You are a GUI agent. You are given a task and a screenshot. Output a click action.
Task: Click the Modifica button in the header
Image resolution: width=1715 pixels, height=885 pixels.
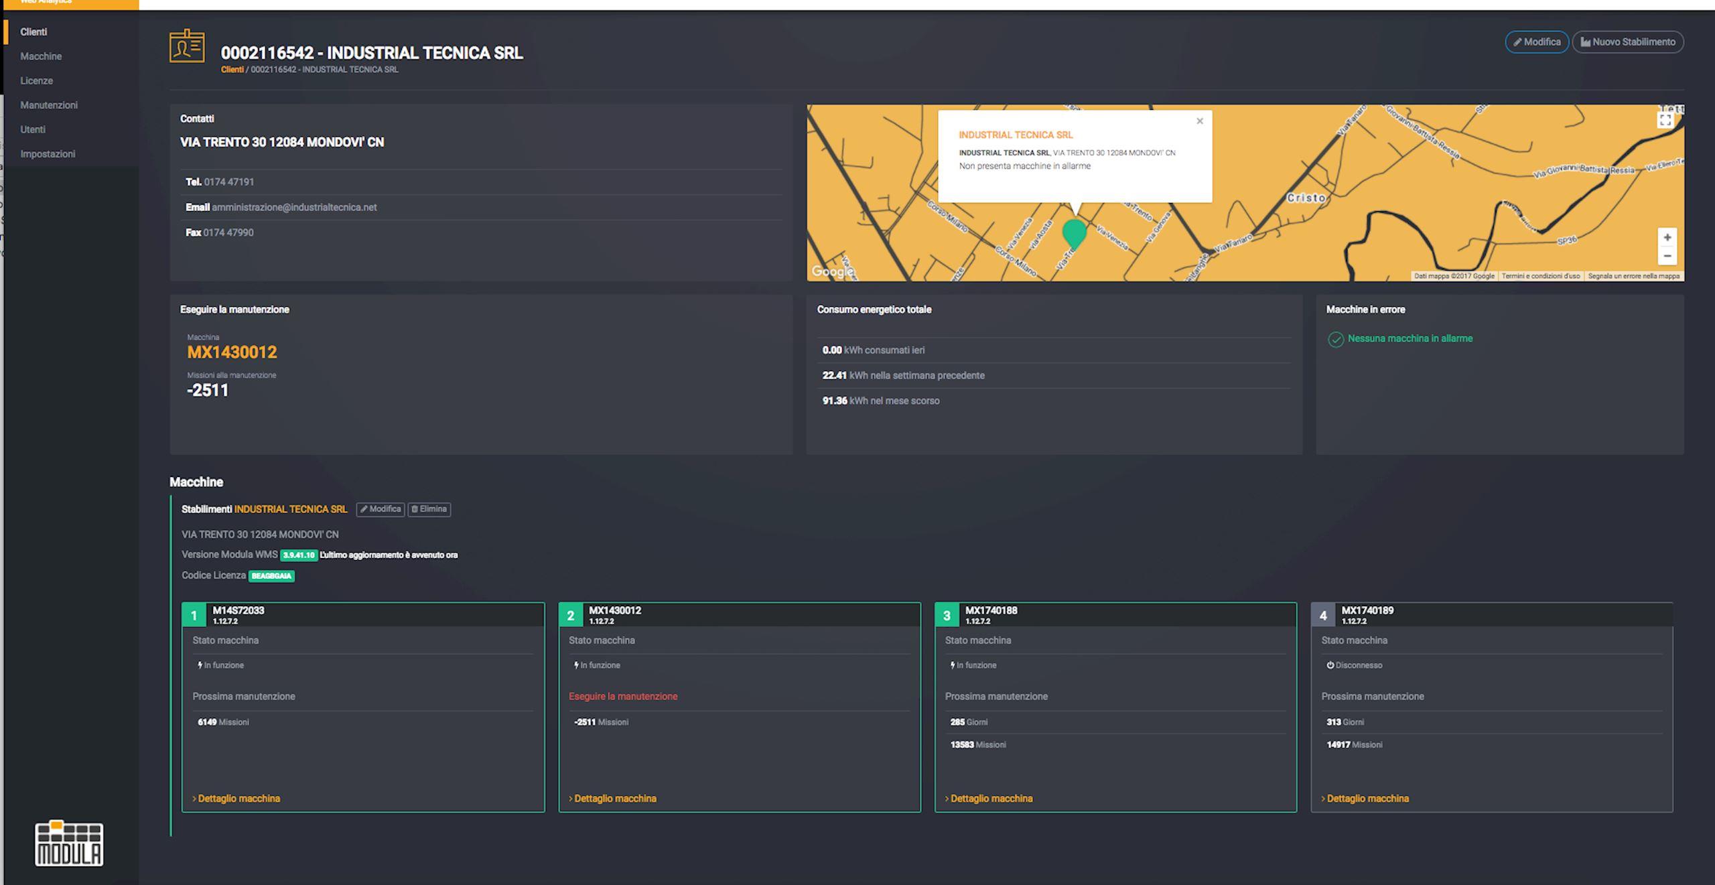click(1536, 42)
